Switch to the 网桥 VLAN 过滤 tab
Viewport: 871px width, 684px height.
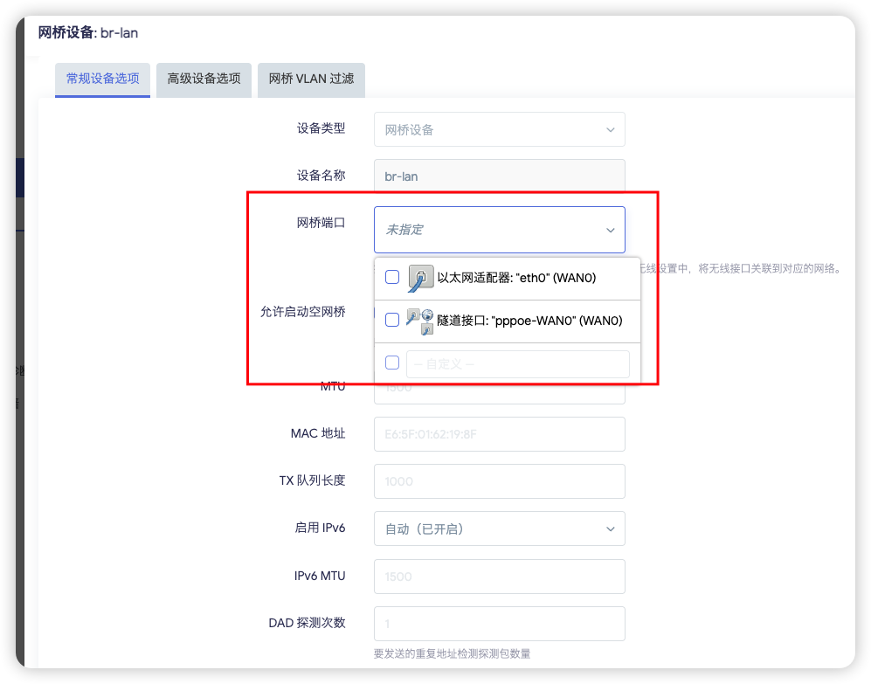point(311,79)
